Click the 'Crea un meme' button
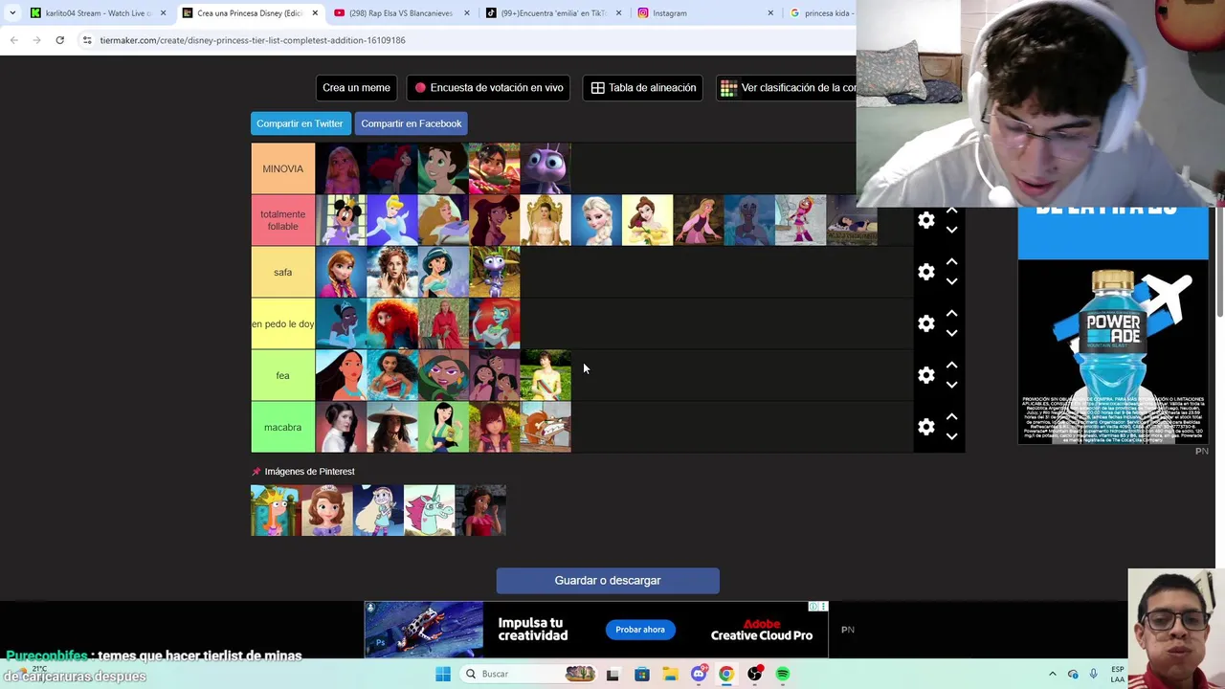 tap(356, 88)
